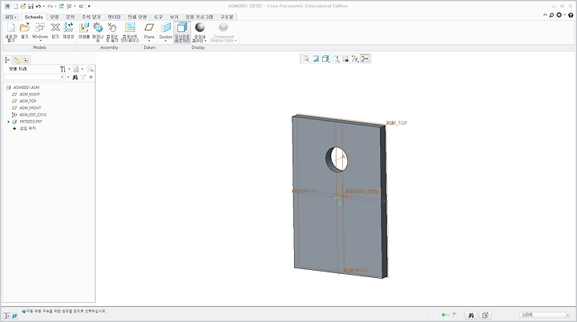Click the Redo arrow in quick access toolbar
The height and width of the screenshot is (322, 577).
pos(50,6)
